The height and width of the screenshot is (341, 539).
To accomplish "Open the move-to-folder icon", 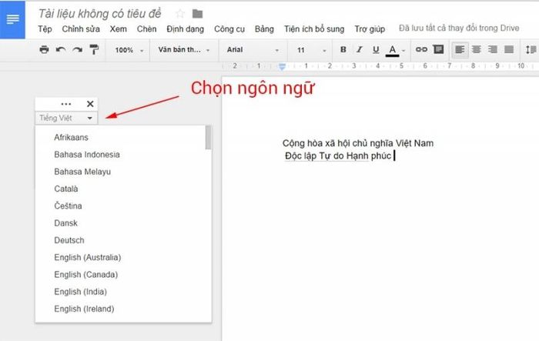I will [x=197, y=14].
